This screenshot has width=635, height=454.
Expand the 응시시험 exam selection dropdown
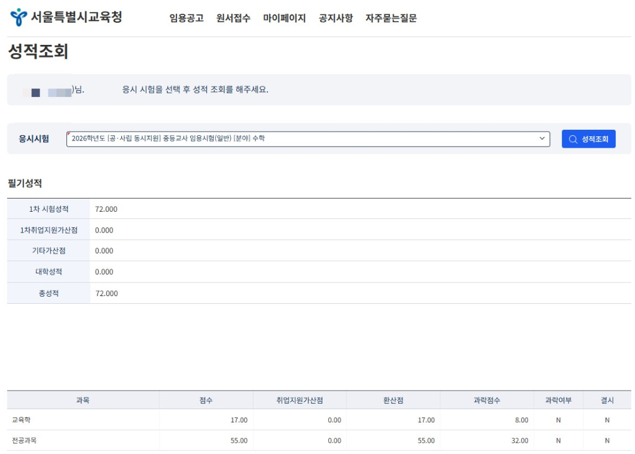pyautogui.click(x=308, y=139)
